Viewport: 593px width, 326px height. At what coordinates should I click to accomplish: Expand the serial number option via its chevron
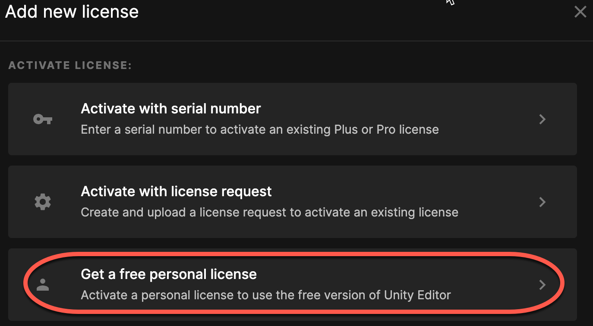[x=543, y=119]
